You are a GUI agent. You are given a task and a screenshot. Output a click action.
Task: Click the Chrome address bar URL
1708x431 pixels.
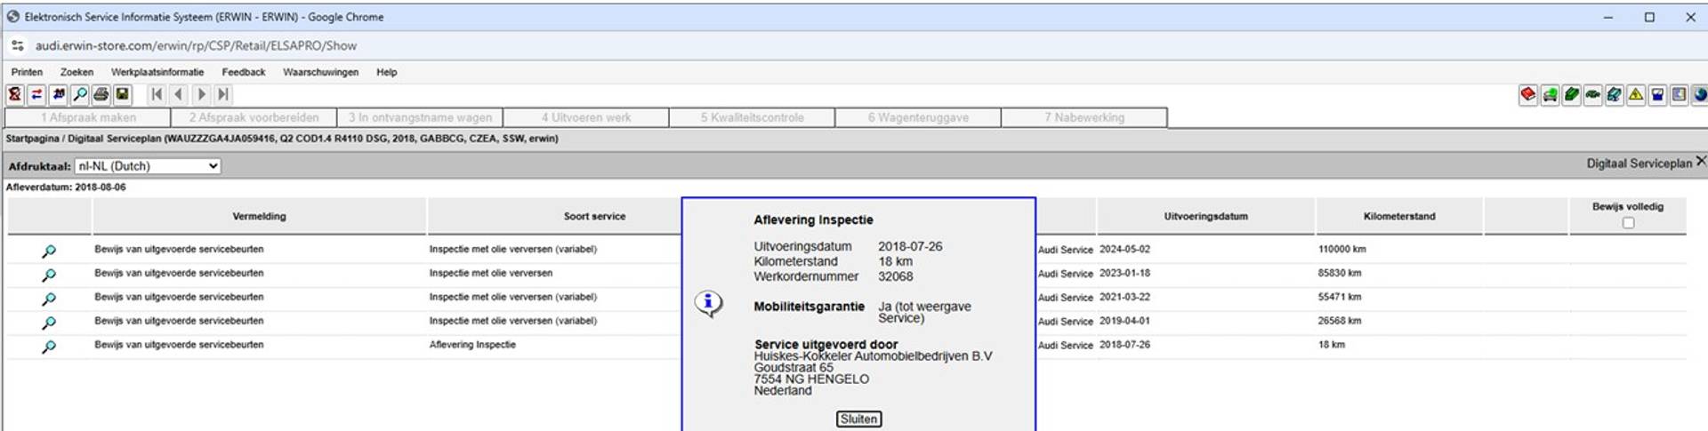196,45
